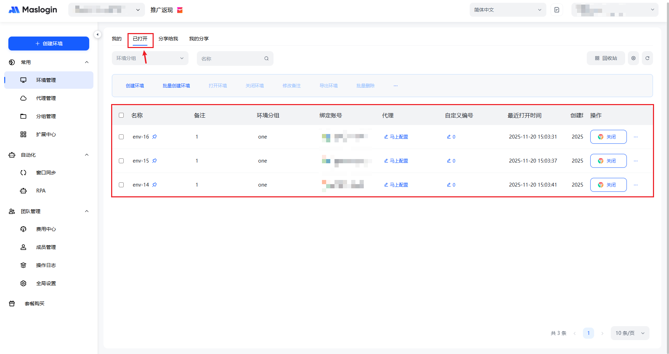Click the refresh icon in the toolbar

(x=647, y=58)
